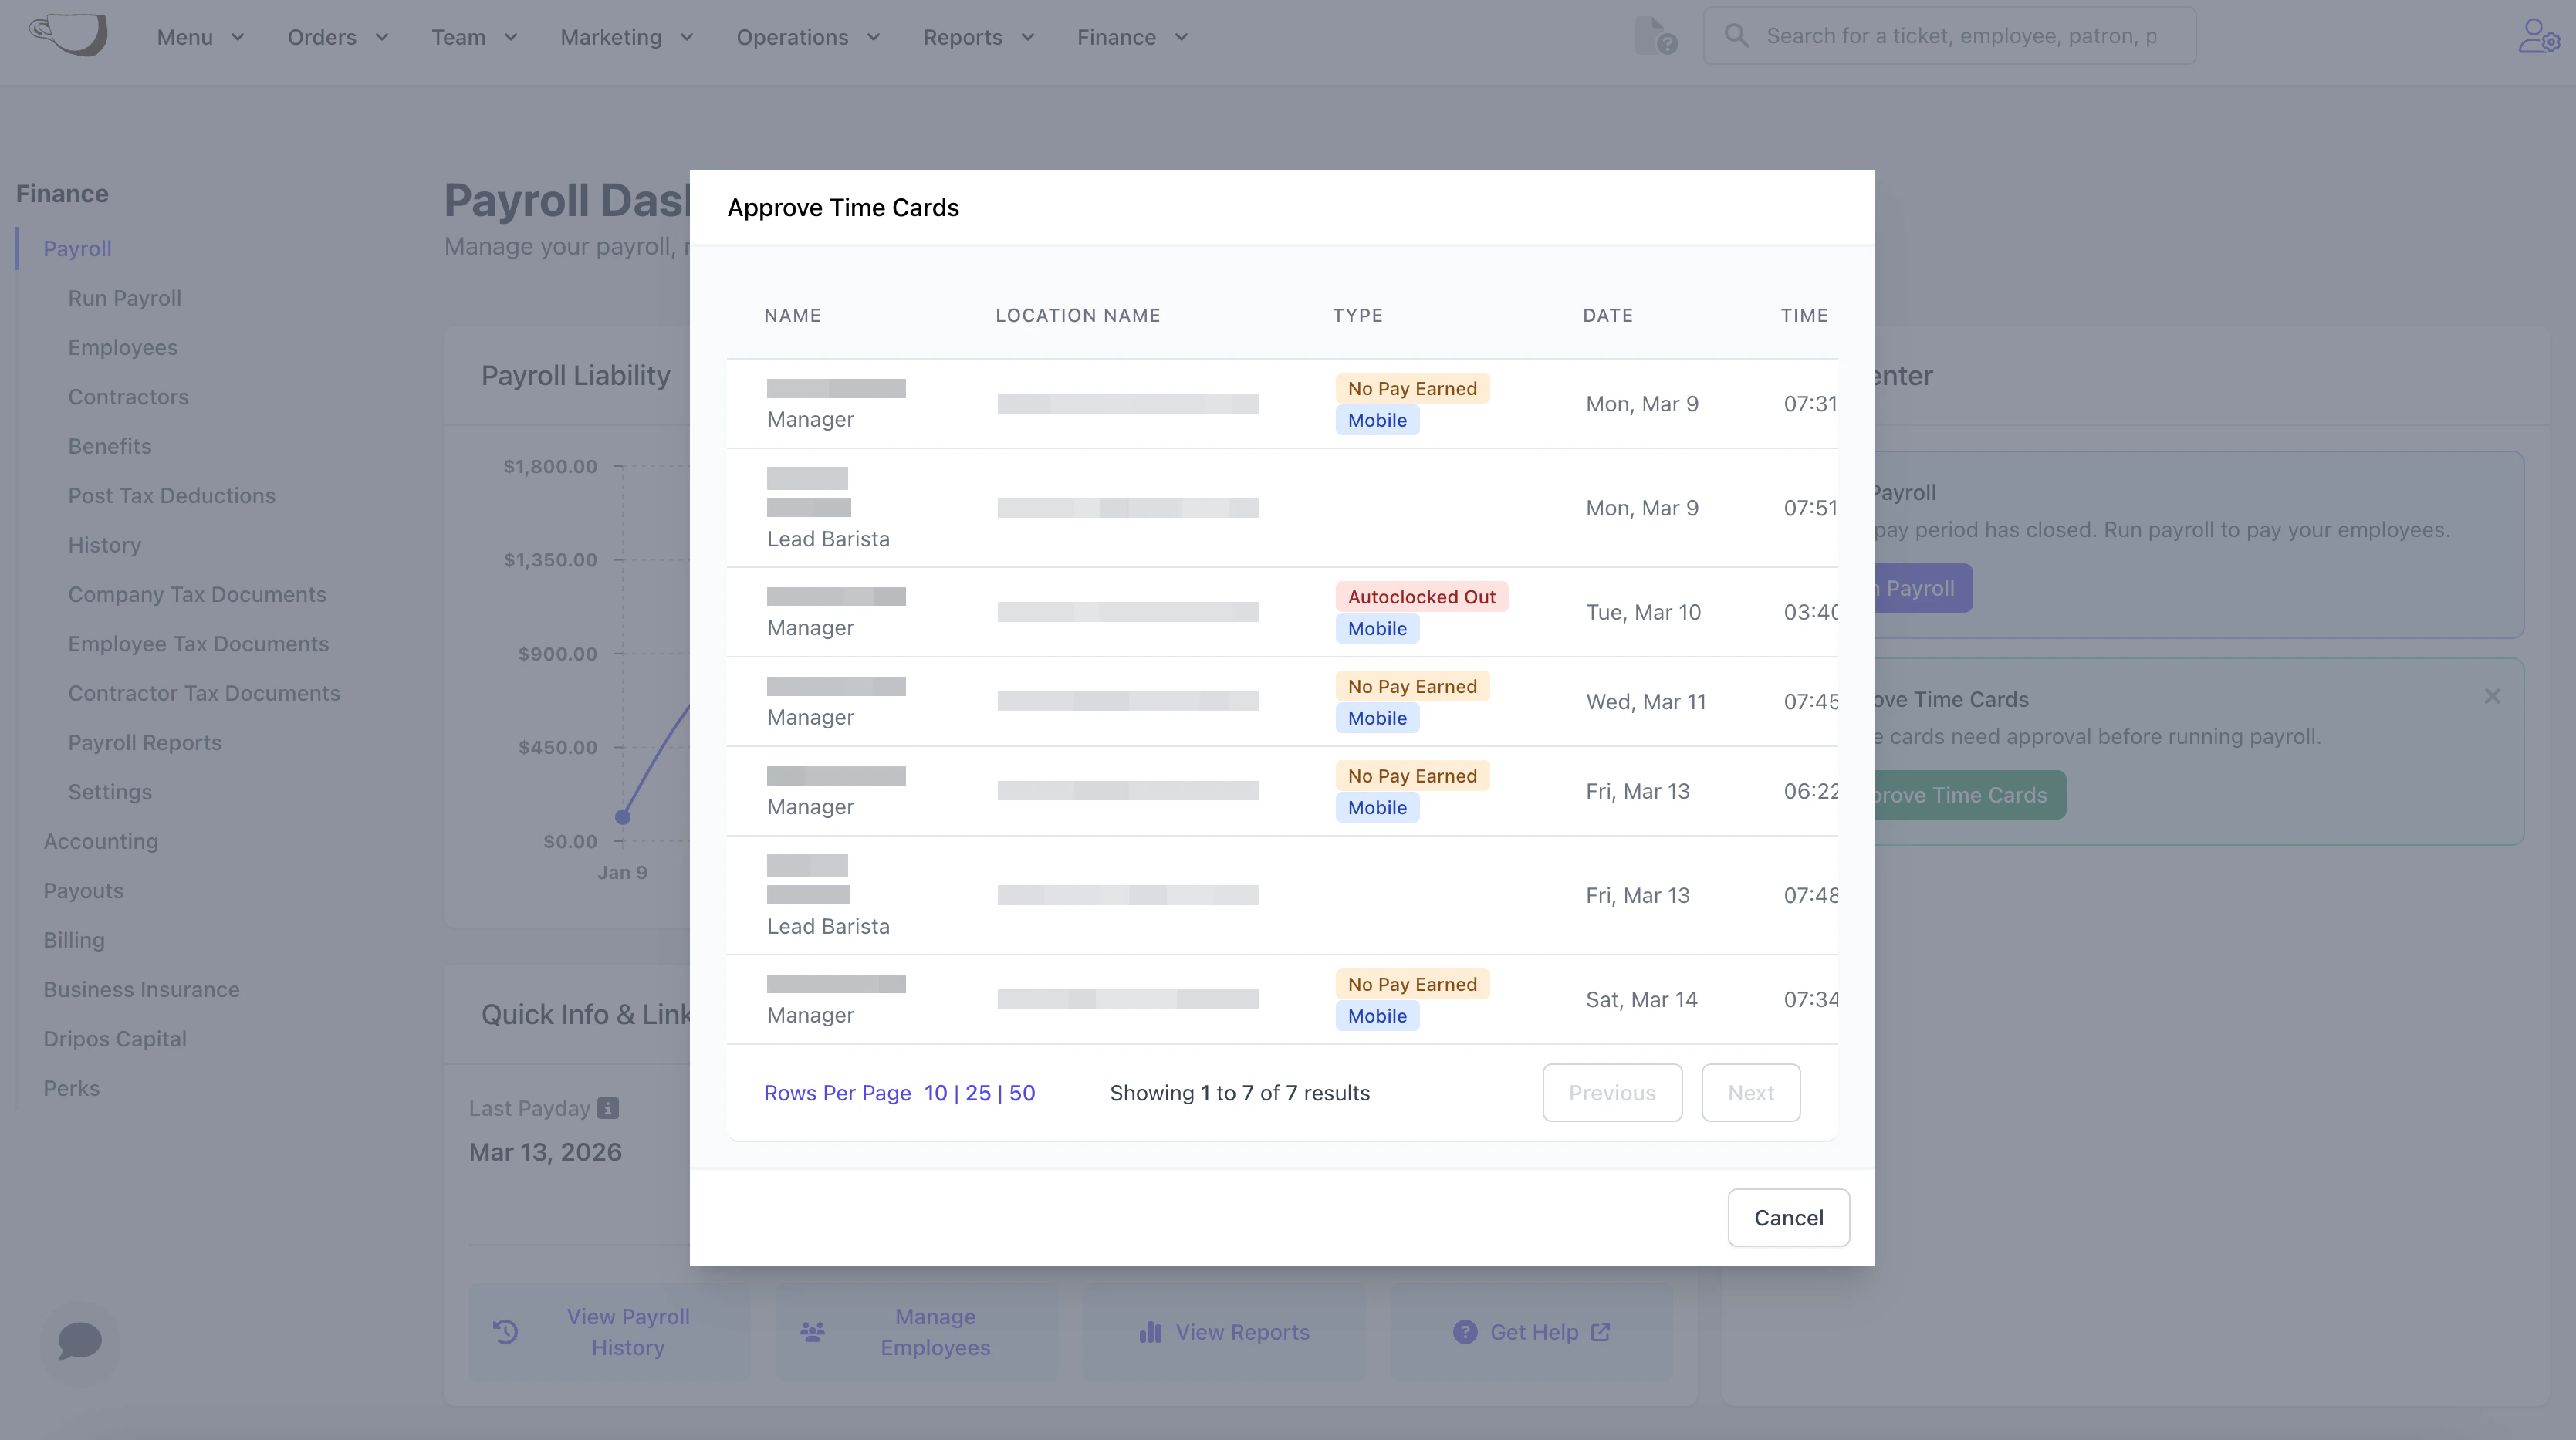Click the Last Payday info icon

(x=608, y=1108)
